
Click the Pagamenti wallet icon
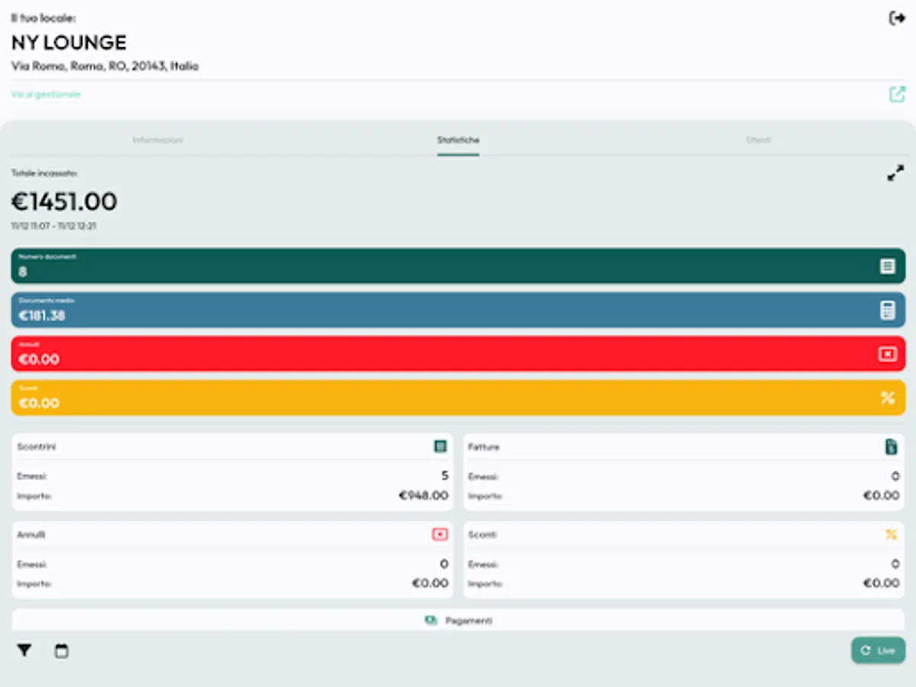pyautogui.click(x=432, y=620)
